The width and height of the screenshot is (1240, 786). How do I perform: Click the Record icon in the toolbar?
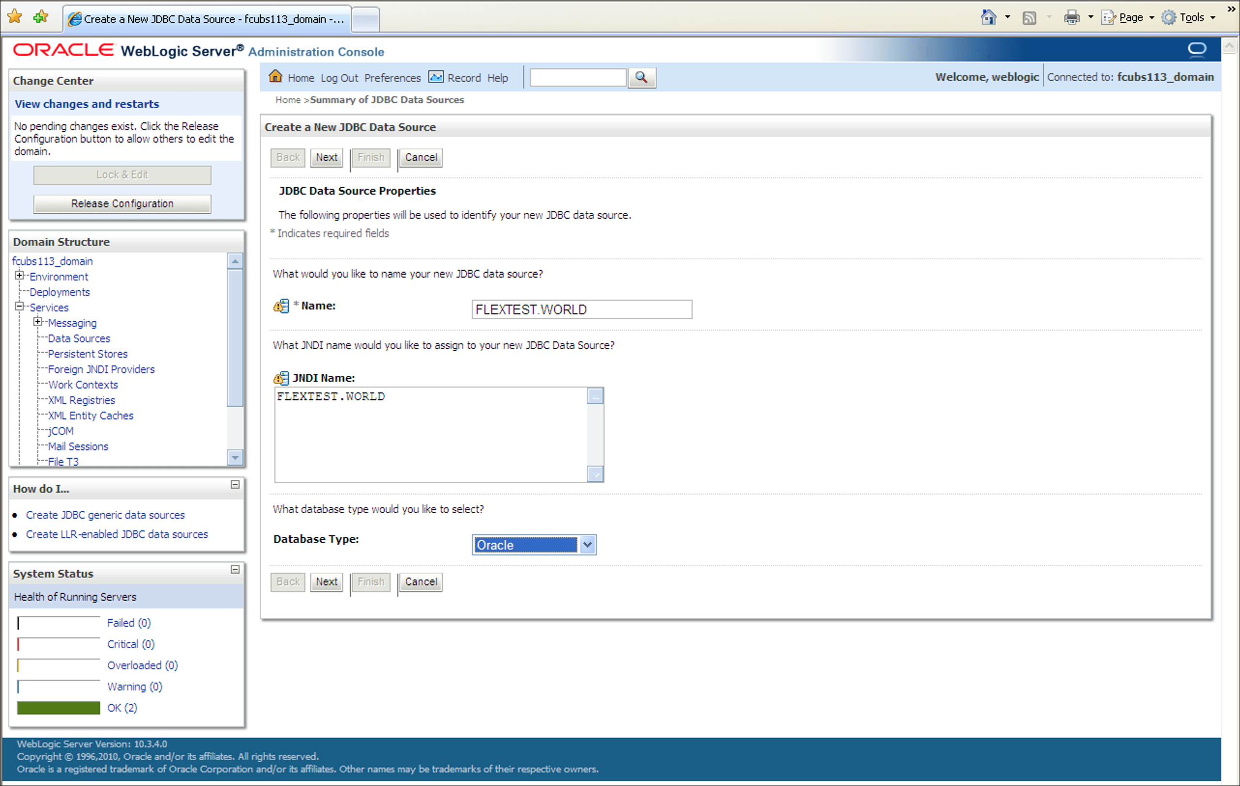coord(436,77)
